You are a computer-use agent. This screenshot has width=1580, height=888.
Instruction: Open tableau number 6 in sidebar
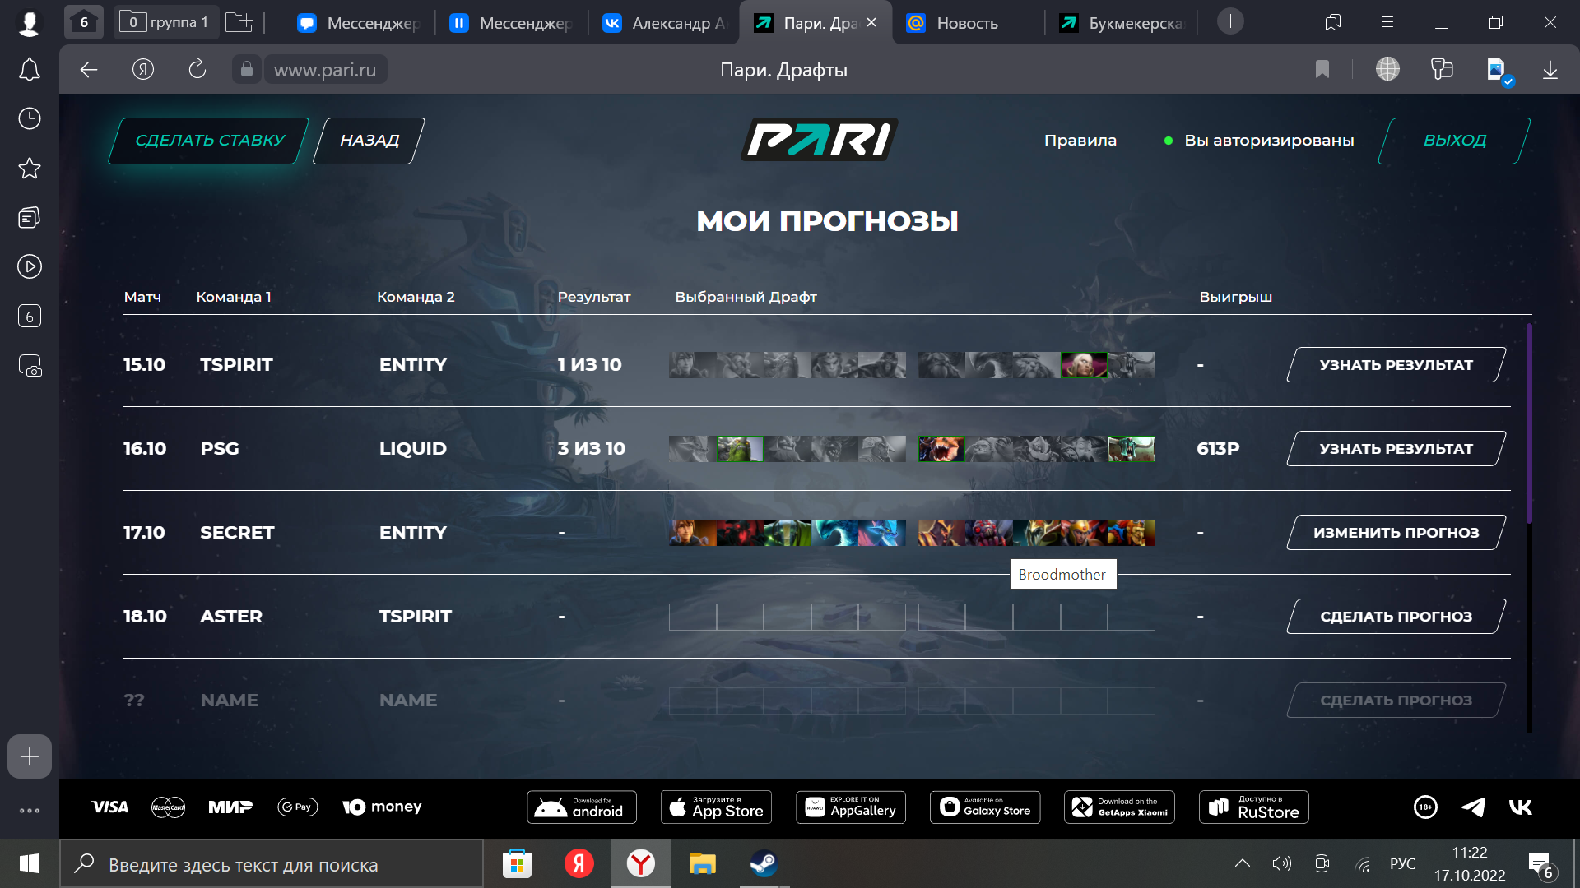[x=30, y=317]
